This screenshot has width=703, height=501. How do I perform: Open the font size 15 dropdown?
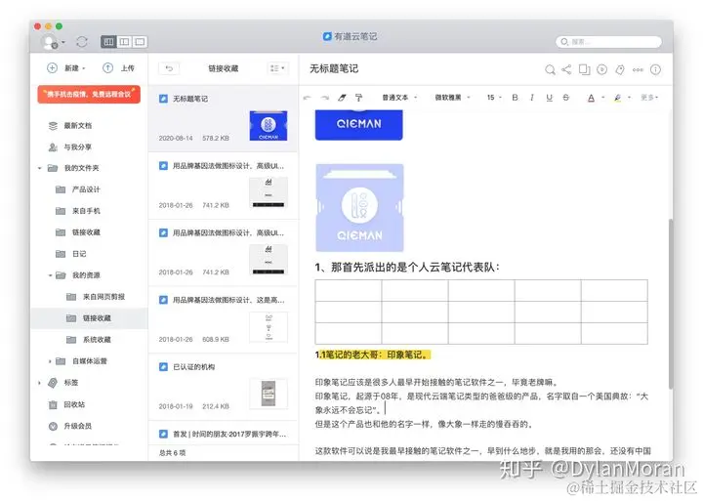494,98
